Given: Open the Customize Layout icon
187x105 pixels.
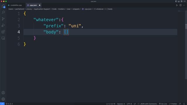Looking at the screenshot, I should coord(184,1).
